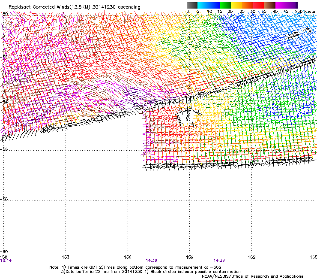Click the orange 25-30 knots legend swatch
This screenshot has width=317, height=279.
pyautogui.click(x=248, y=5)
